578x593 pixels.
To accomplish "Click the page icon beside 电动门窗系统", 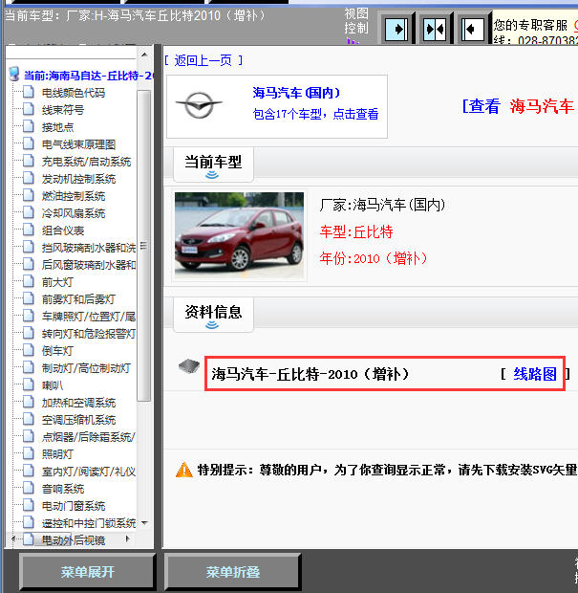I will click(29, 505).
